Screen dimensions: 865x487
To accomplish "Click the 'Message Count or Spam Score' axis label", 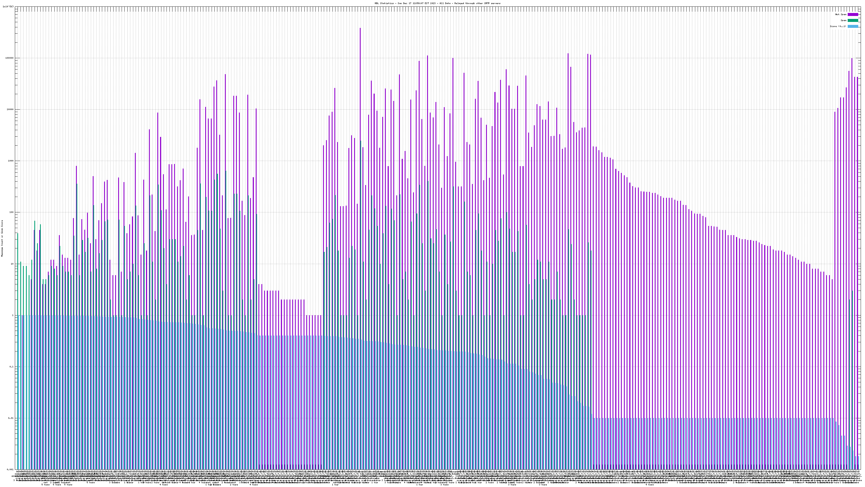I will [x=2, y=238].
